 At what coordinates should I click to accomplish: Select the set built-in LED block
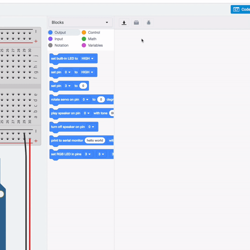coord(73,59)
